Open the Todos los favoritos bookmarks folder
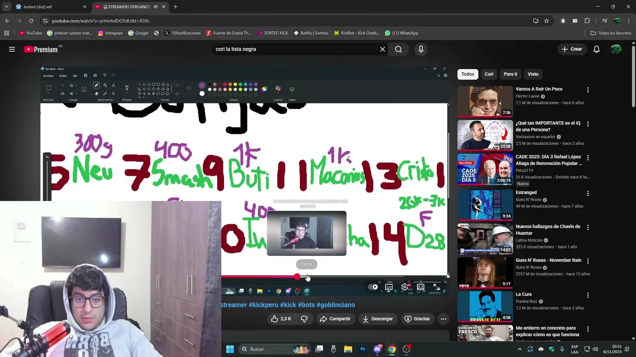Viewport: 636px width, 357px height. coord(611,33)
